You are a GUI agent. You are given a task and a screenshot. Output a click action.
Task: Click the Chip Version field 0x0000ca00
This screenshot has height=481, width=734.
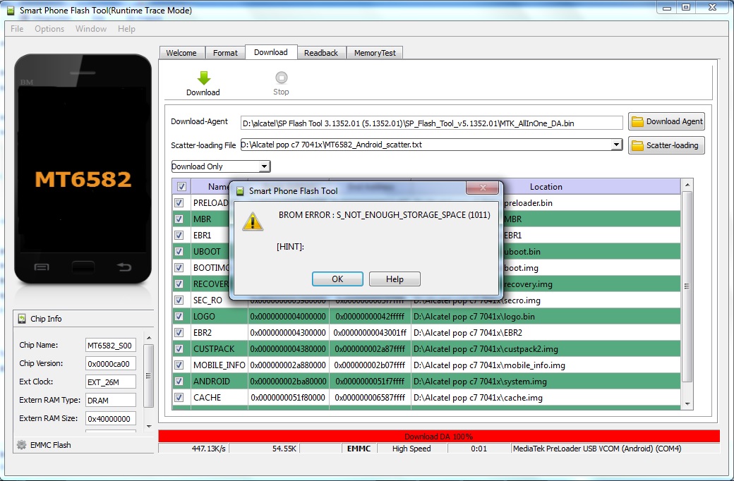coord(111,363)
